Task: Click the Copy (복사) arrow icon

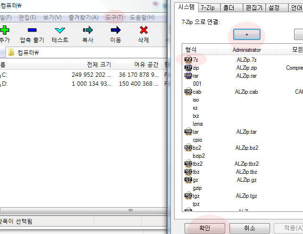Action: pos(88,30)
